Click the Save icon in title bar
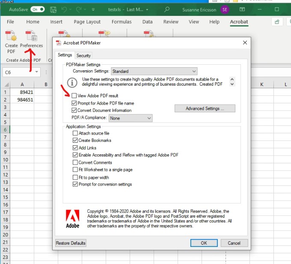 [53, 9]
